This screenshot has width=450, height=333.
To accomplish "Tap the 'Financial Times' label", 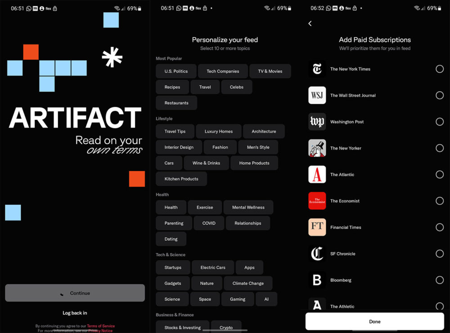I will tap(346, 227).
